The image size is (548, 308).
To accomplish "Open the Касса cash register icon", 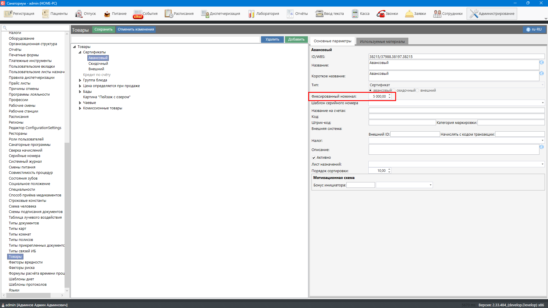I will tap(355, 14).
